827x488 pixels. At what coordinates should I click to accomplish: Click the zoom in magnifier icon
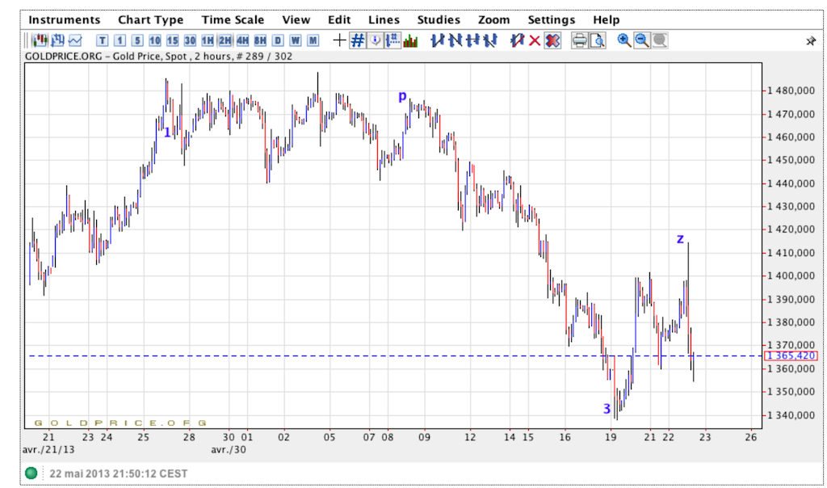click(x=623, y=40)
